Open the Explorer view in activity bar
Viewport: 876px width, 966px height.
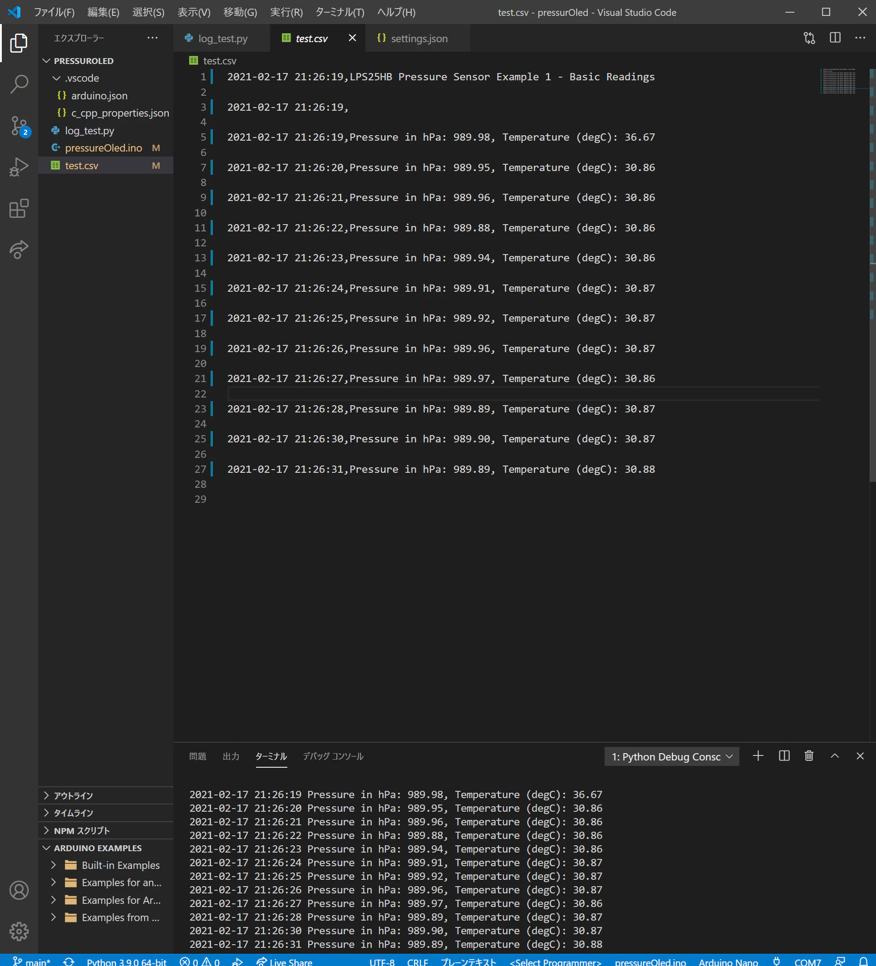[19, 43]
